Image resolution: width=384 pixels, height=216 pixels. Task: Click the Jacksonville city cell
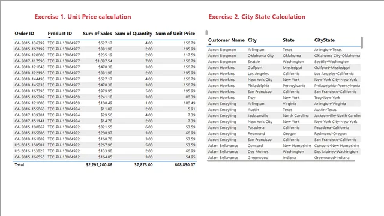258,116
